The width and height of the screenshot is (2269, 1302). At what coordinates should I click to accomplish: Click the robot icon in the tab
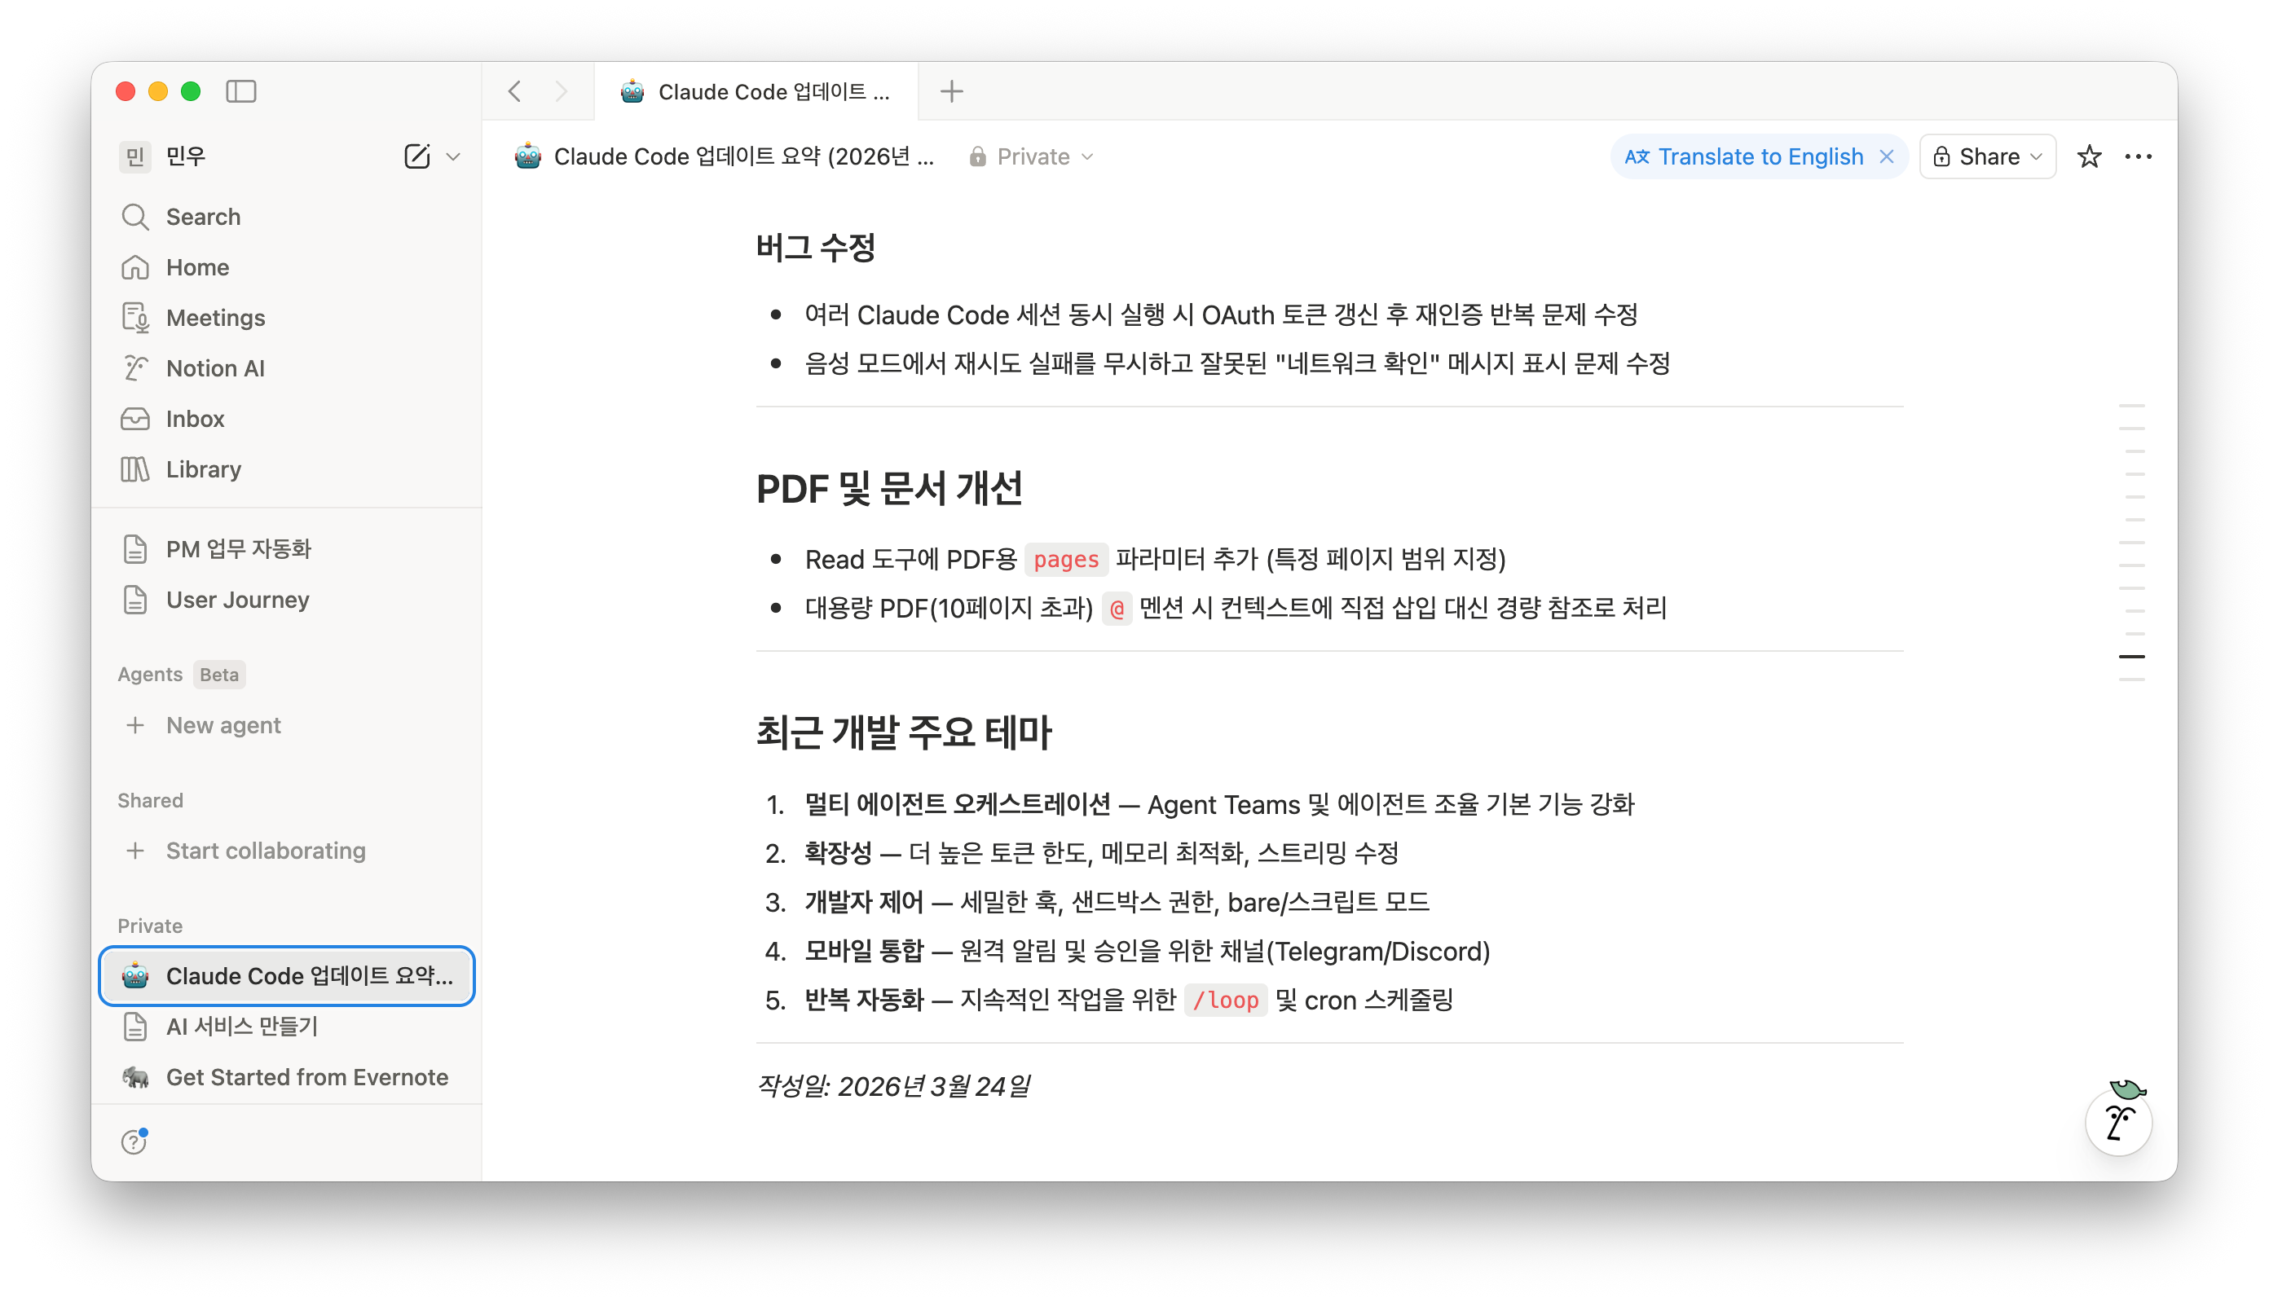coord(632,91)
